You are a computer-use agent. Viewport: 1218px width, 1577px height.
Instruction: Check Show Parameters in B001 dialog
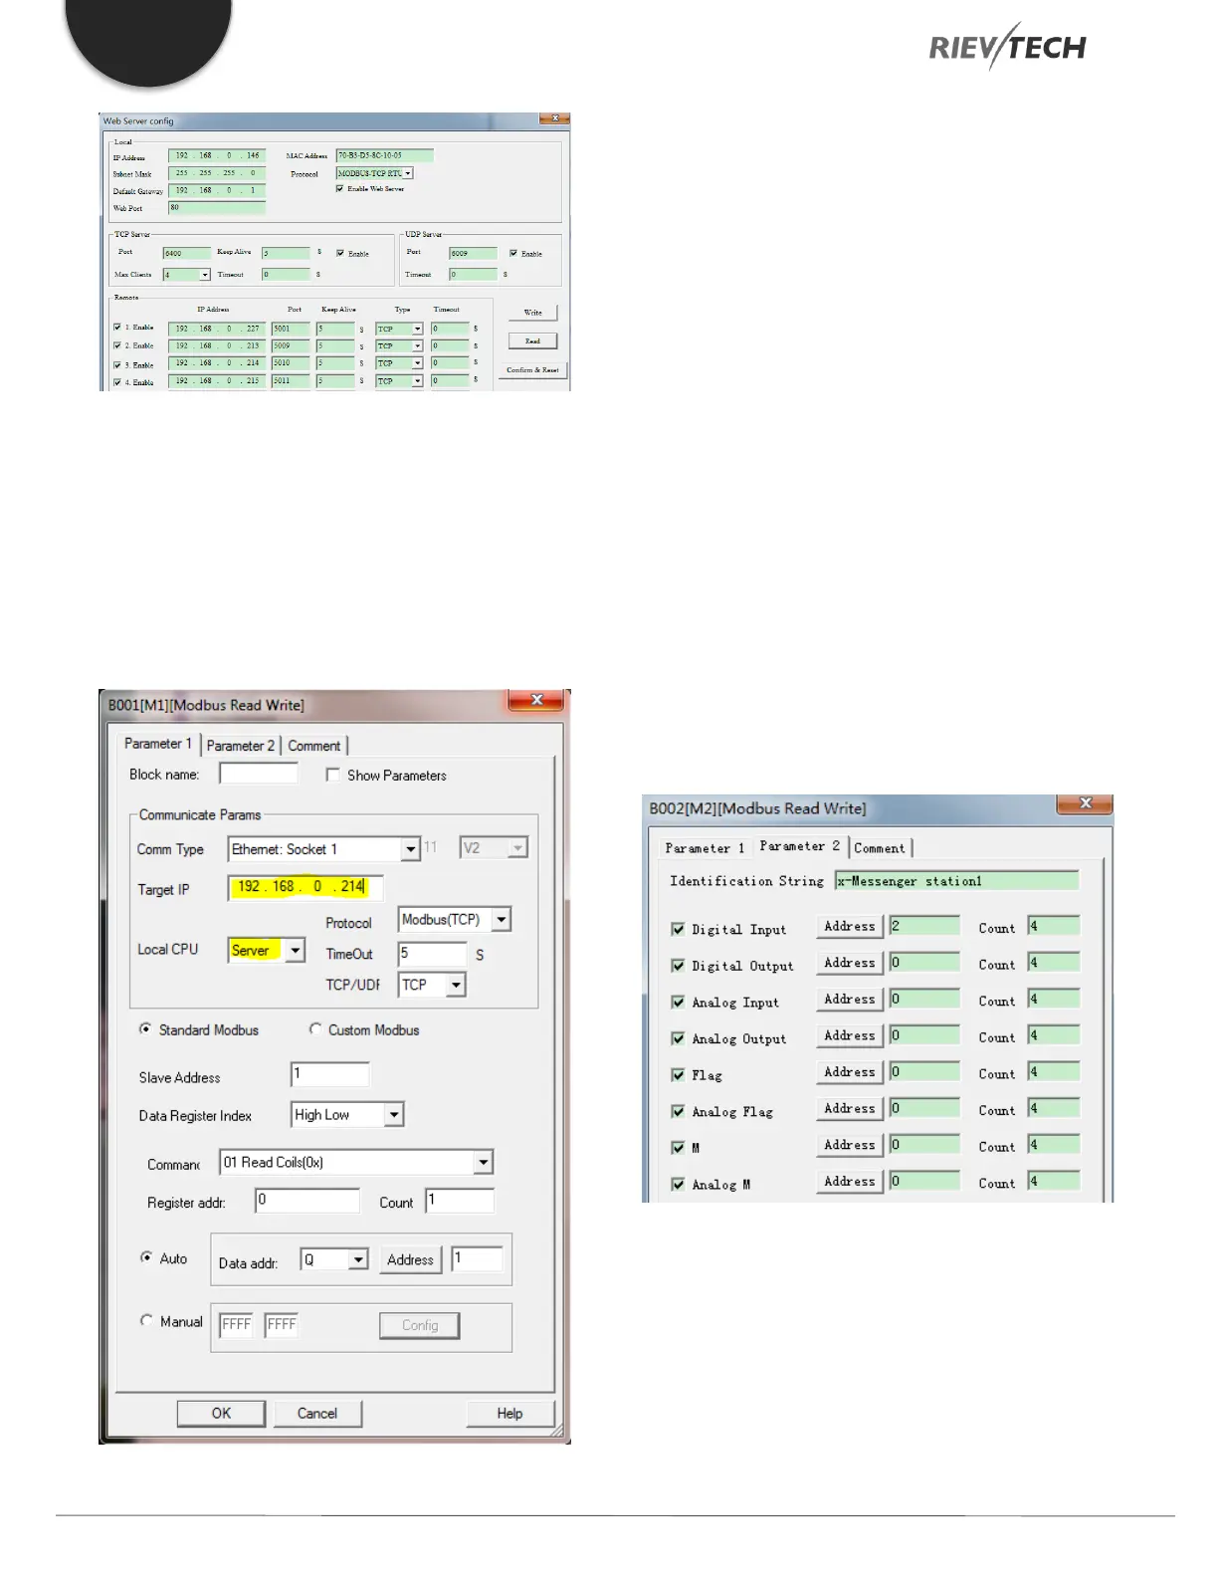click(x=333, y=775)
